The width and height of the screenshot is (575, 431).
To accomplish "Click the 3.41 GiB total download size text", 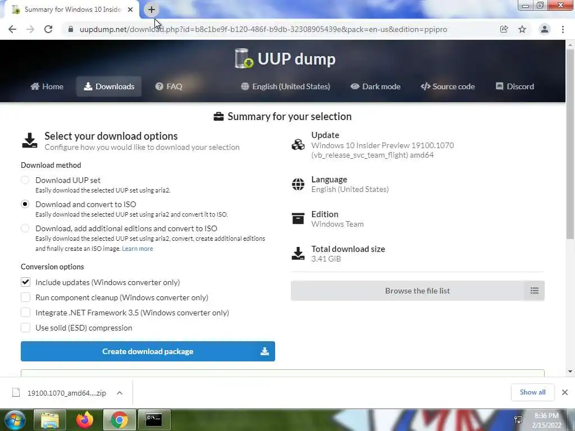I will [x=326, y=259].
